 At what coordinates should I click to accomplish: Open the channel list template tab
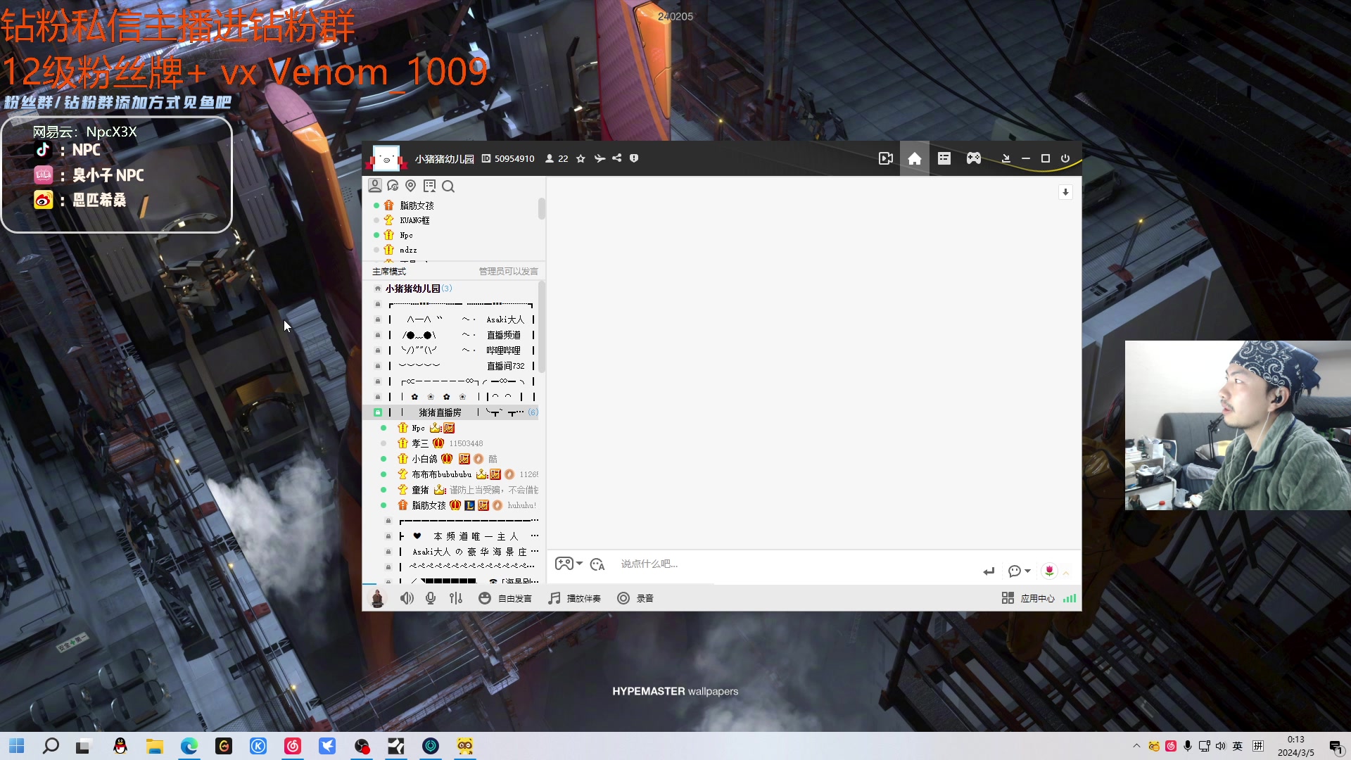click(x=944, y=158)
